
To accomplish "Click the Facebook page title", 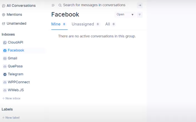I will pyautogui.click(x=65, y=14).
